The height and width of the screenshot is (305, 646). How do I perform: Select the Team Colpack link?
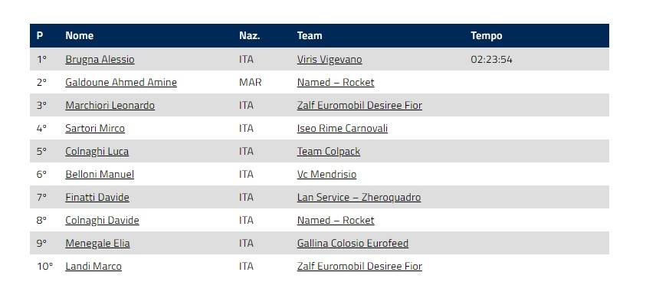329,152
